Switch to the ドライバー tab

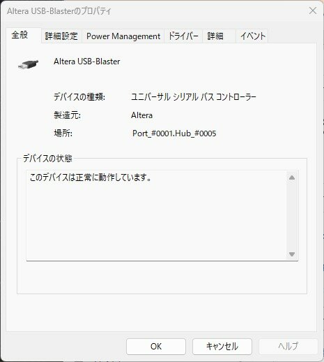coord(183,36)
